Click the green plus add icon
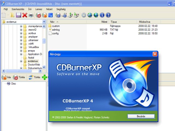Screen dimensions: 175x131 click(45, 77)
